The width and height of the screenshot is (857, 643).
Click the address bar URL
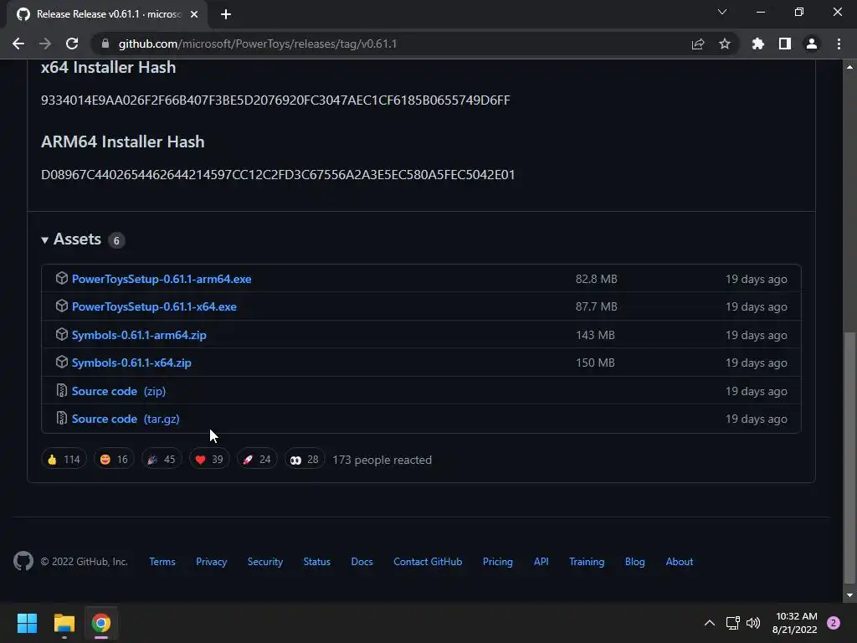coord(258,44)
